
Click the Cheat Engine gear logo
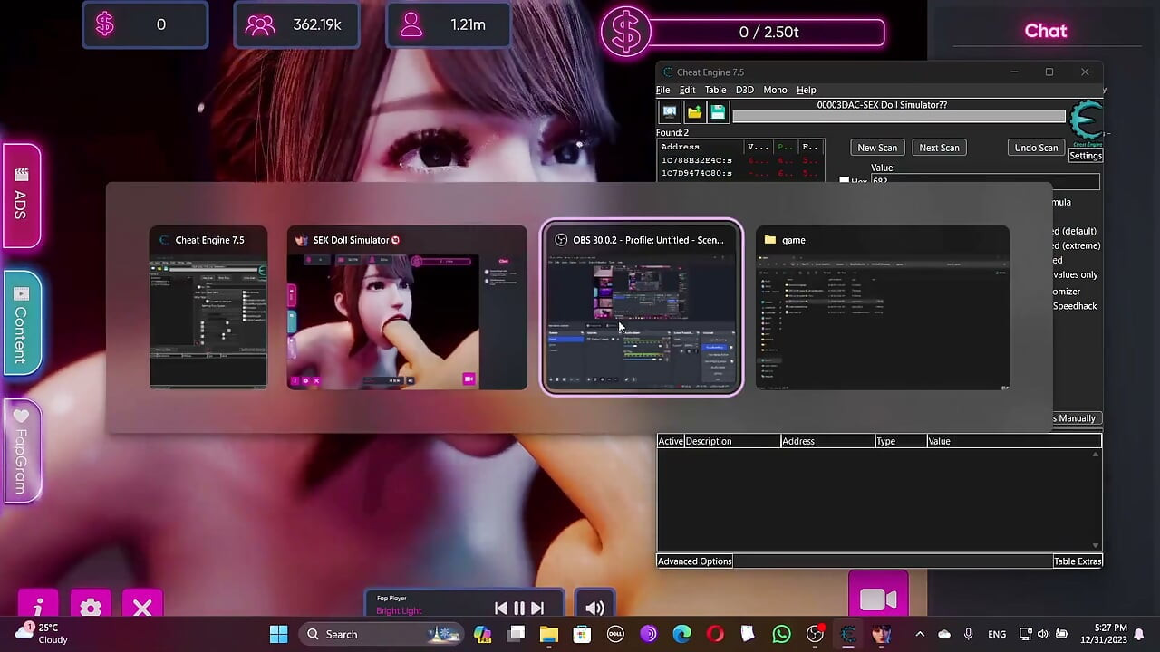pyautogui.click(x=1086, y=121)
